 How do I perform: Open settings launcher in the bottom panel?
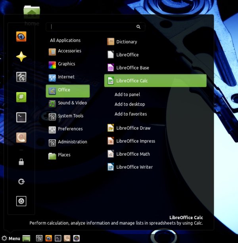39,238
